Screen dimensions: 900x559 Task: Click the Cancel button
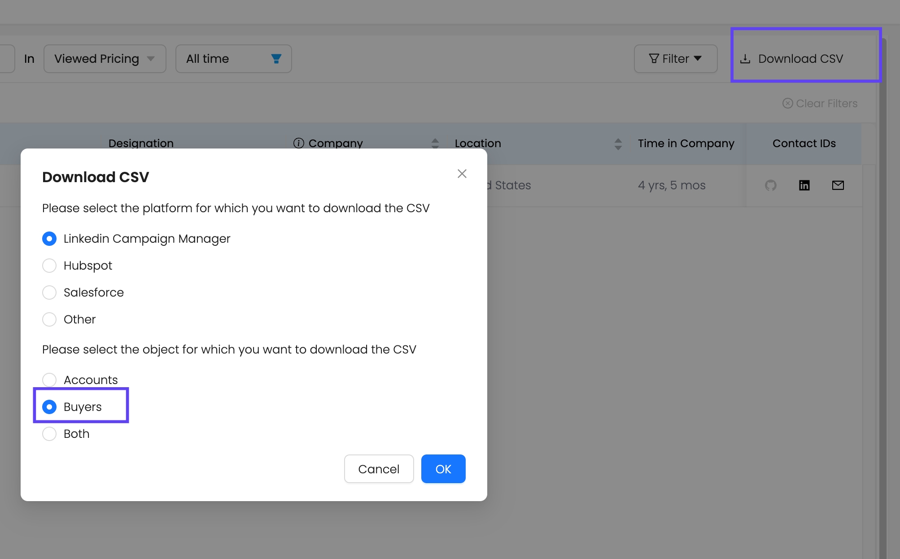pyautogui.click(x=378, y=469)
